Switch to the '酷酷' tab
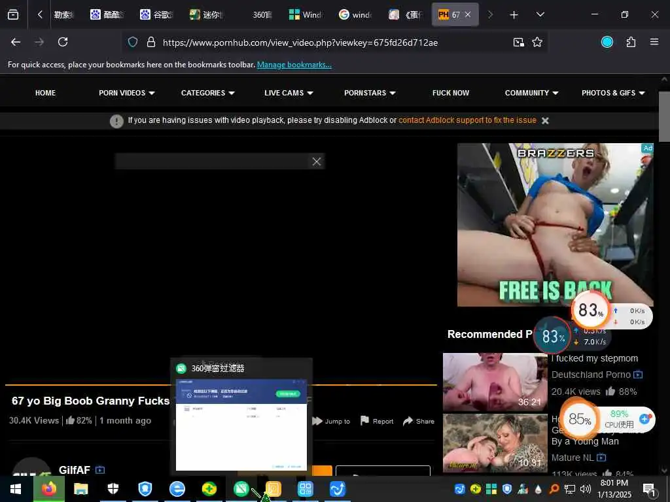 [107, 15]
